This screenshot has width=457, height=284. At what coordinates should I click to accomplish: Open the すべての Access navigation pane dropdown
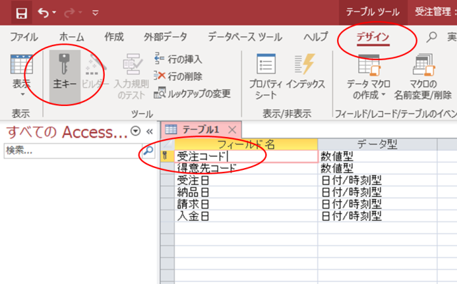(135, 131)
